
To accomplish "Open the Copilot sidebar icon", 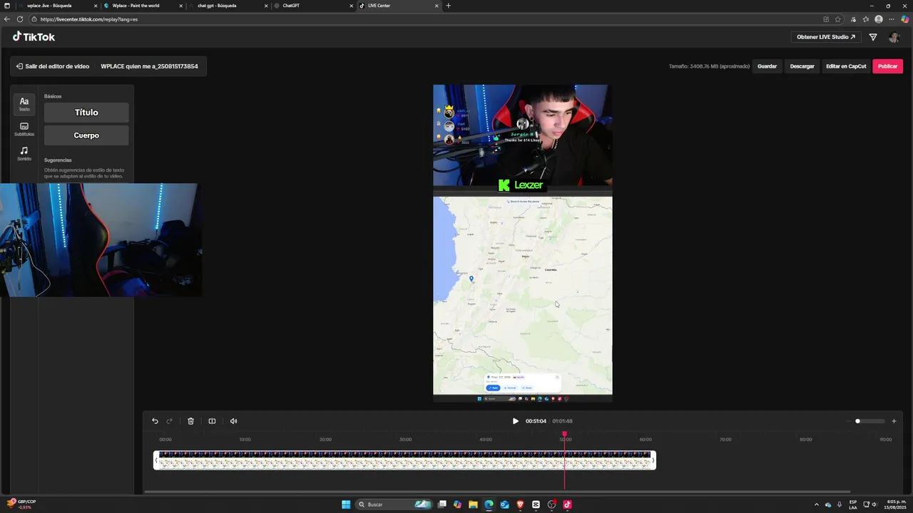I will [x=904, y=19].
